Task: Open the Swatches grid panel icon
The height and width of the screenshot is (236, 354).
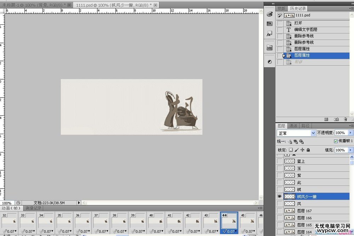Action: pyautogui.click(x=269, y=24)
